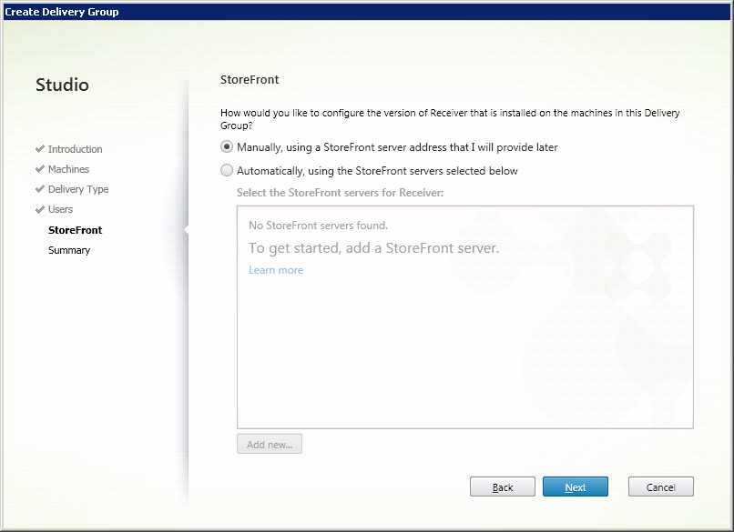
Task: Click the Machines checkmark icon
Action: coord(40,169)
